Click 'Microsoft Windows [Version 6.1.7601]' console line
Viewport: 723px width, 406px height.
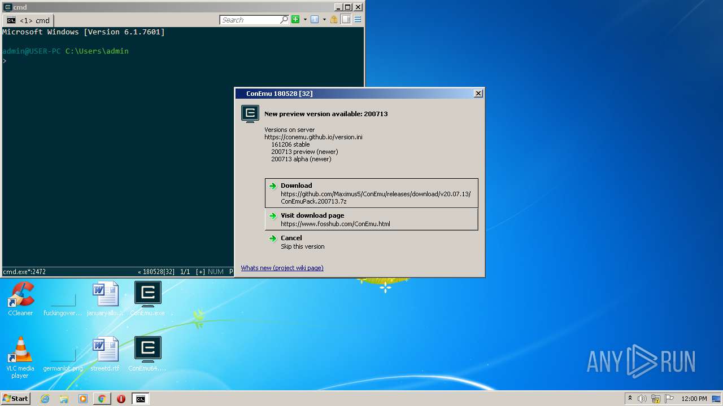click(84, 32)
